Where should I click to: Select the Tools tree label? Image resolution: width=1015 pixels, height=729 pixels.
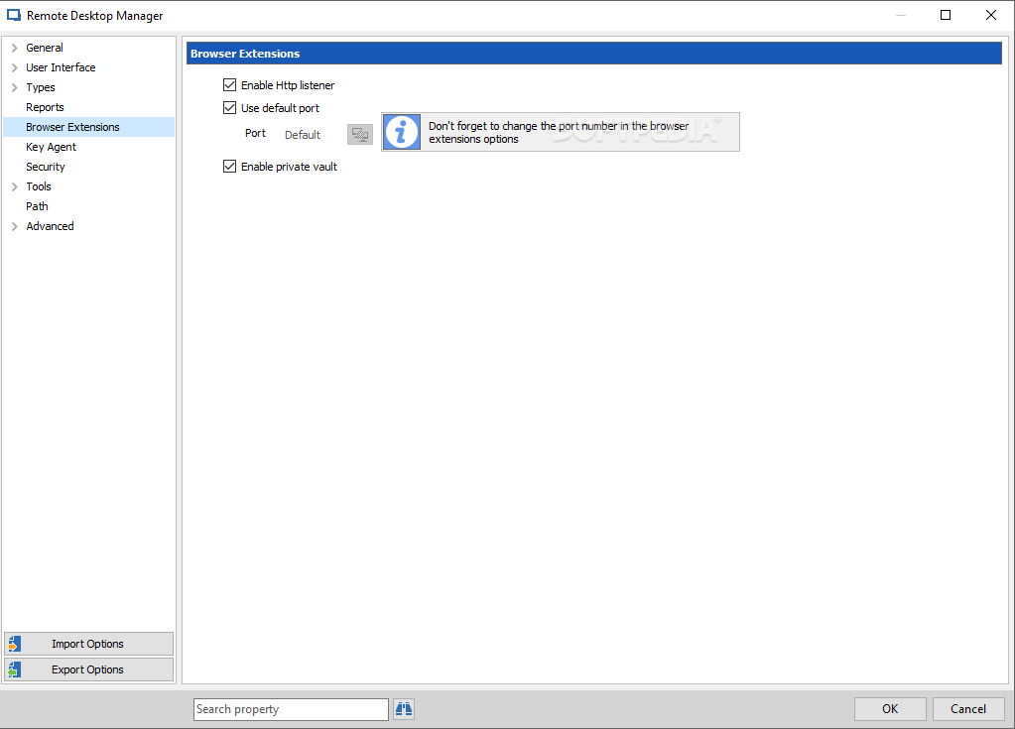[38, 186]
